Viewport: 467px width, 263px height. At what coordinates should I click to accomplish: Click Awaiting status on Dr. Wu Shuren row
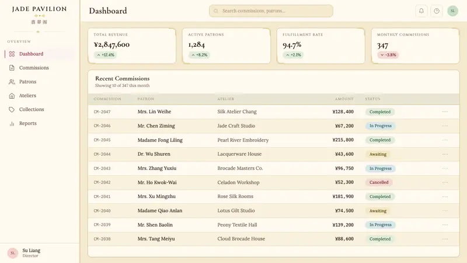pos(378,154)
